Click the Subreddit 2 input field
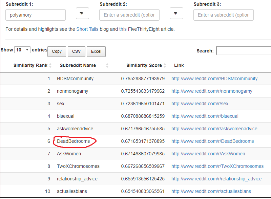This screenshot has width=271, height=199. click(129, 15)
